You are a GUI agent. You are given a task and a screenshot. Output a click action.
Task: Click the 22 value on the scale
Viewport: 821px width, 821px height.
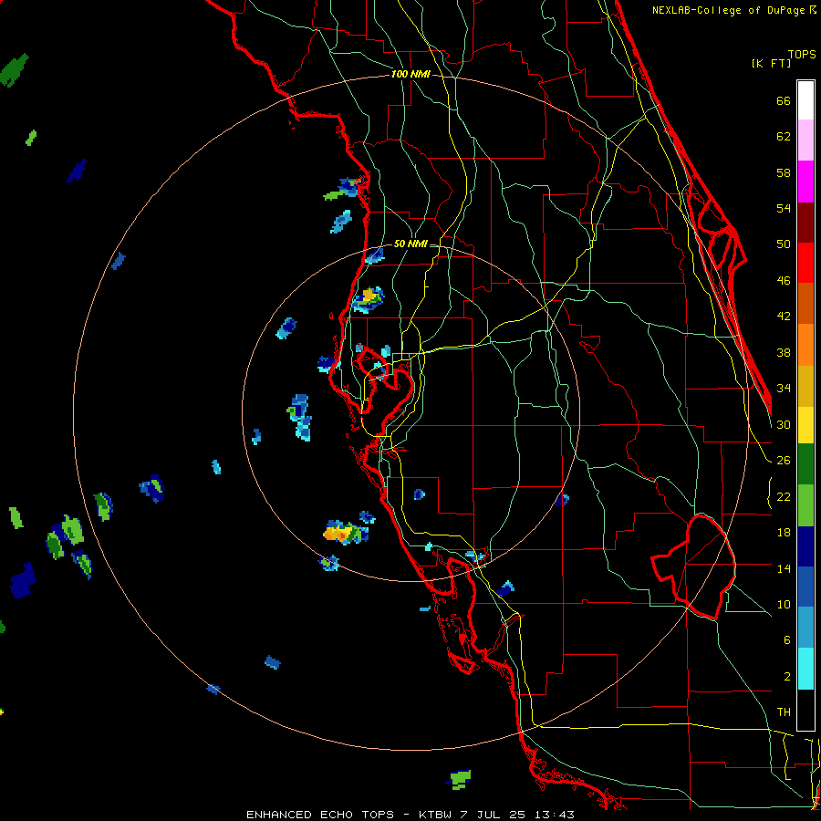(784, 497)
